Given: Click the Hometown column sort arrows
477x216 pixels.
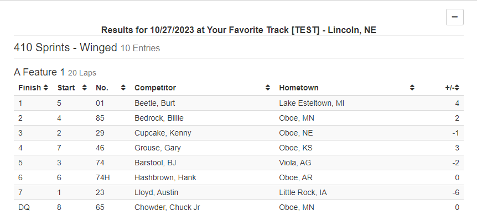Looking at the screenshot, I should [x=412, y=88].
